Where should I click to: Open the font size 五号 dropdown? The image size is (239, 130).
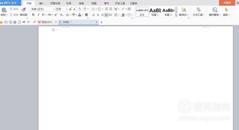67,9
